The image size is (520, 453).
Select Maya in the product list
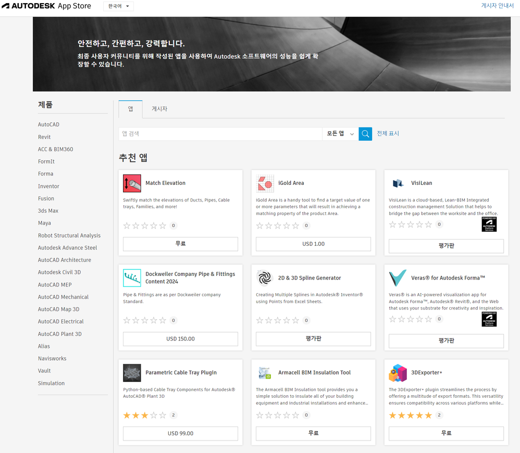pyautogui.click(x=44, y=223)
